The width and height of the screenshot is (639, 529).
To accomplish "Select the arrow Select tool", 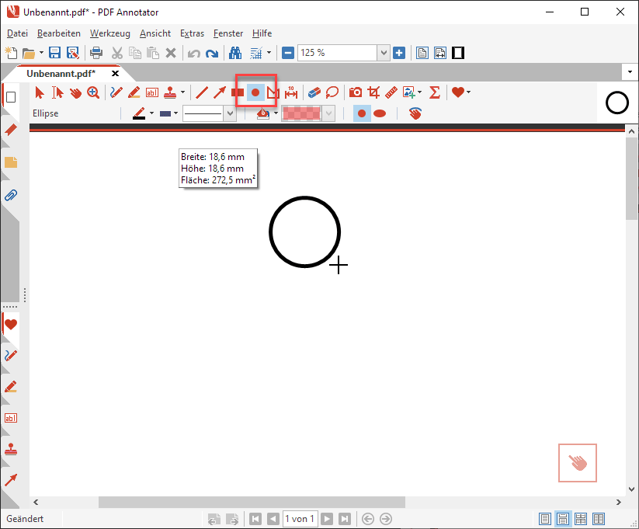I will coord(39,92).
